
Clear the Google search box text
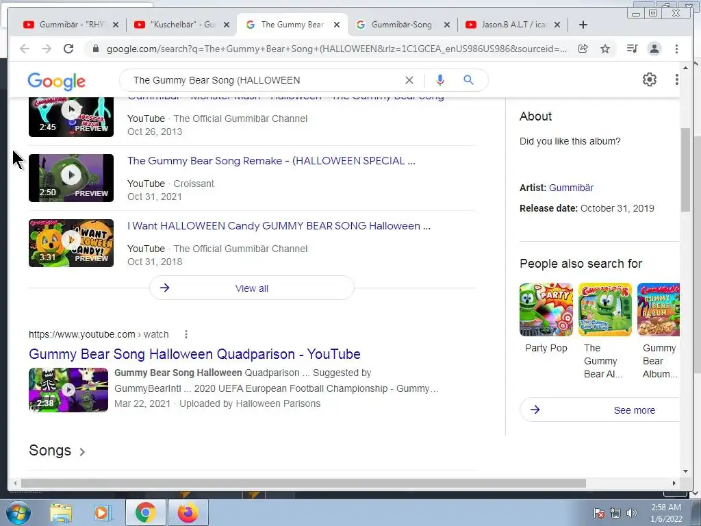click(409, 80)
